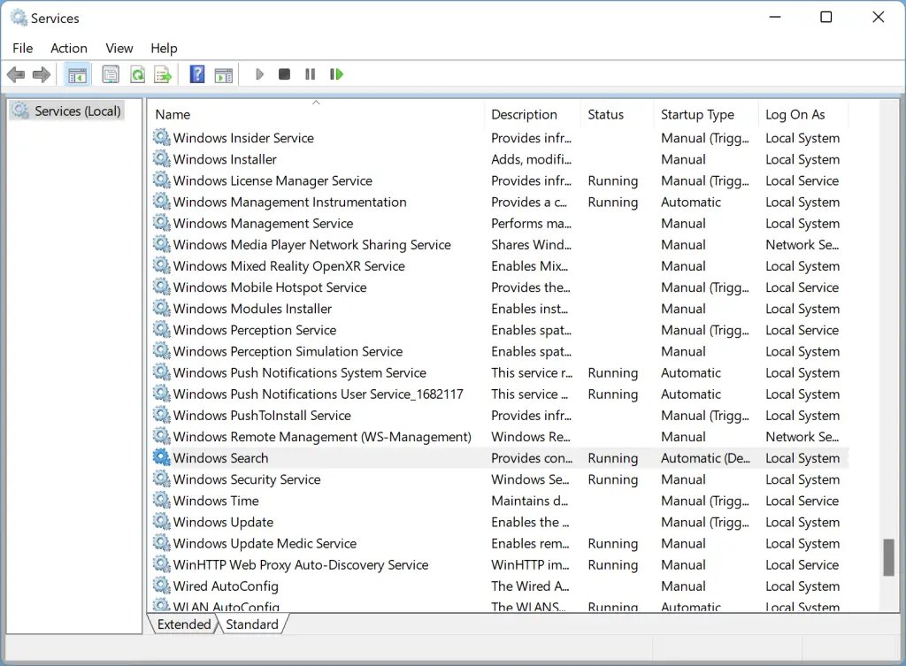Click the Export List toolbar icon
906x666 pixels.
[164, 74]
